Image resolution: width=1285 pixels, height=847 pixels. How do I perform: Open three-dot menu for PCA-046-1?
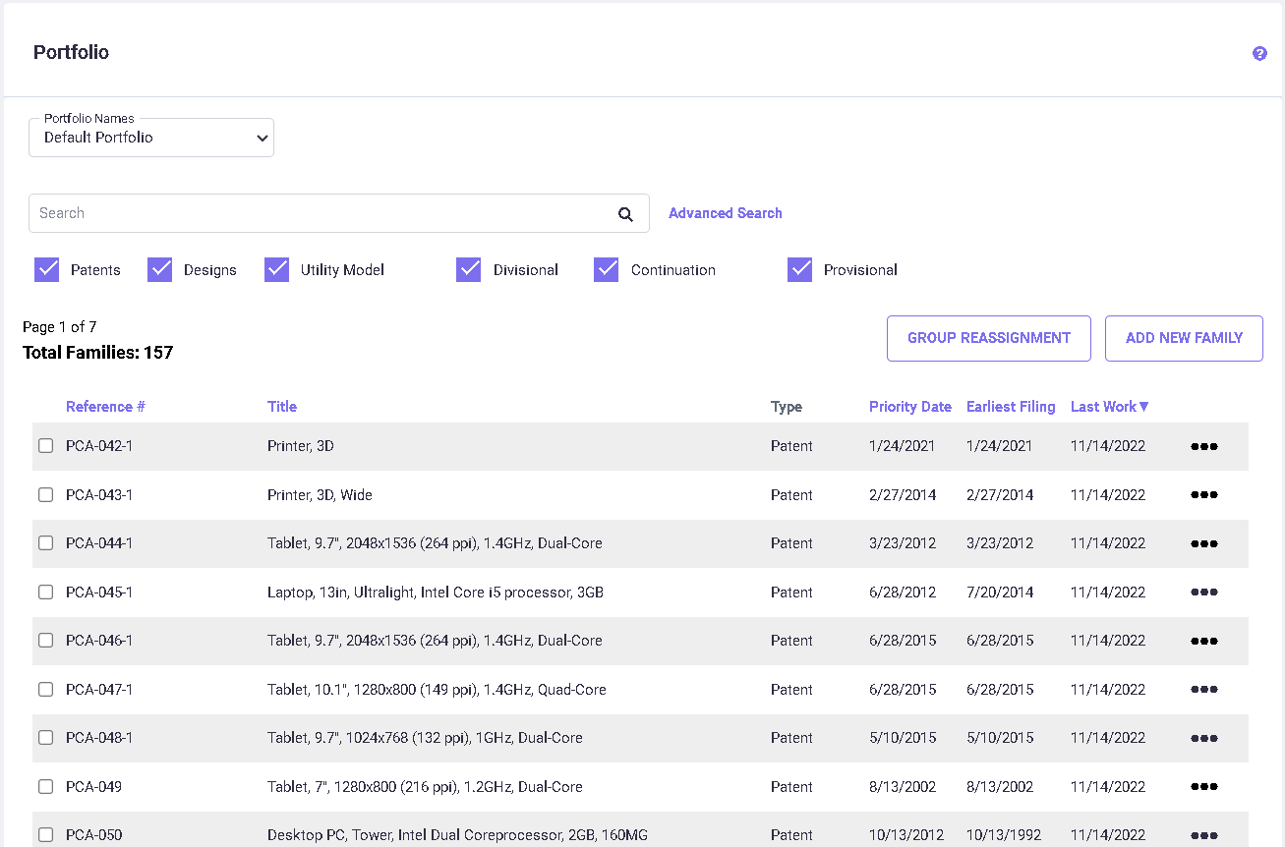coord(1203,641)
